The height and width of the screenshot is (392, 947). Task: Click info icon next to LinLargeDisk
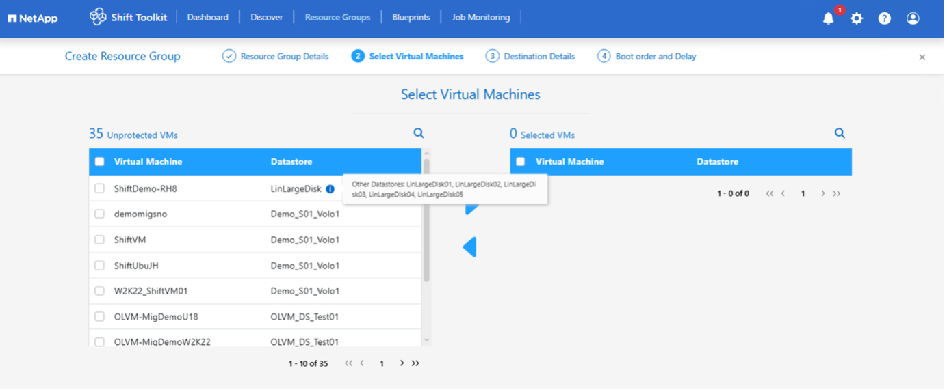click(330, 189)
